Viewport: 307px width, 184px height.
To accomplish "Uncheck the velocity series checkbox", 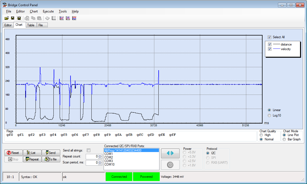I will click(270, 49).
